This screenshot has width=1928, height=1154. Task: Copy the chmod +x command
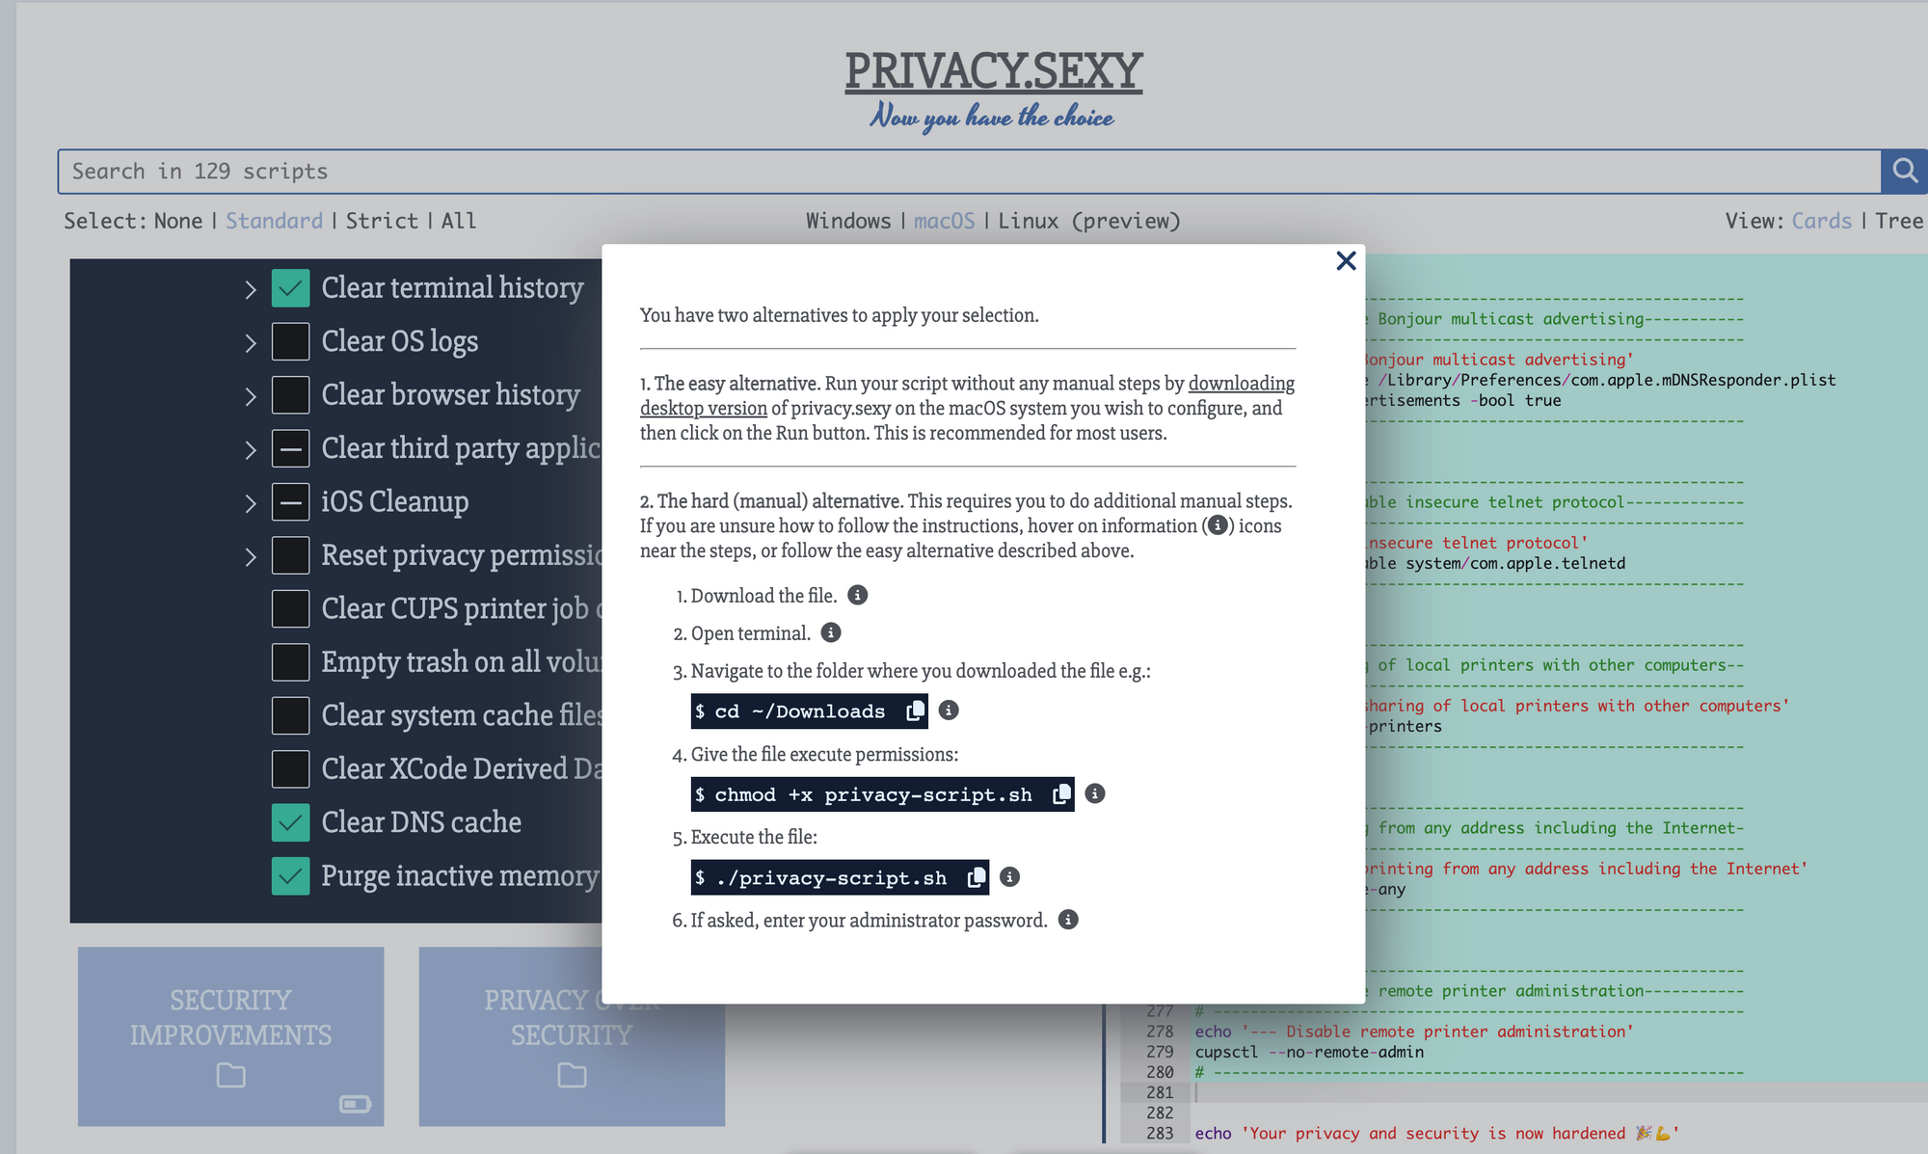1061,794
